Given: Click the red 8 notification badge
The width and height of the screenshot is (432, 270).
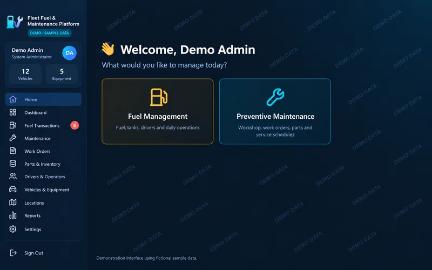Looking at the screenshot, I should click(75, 125).
